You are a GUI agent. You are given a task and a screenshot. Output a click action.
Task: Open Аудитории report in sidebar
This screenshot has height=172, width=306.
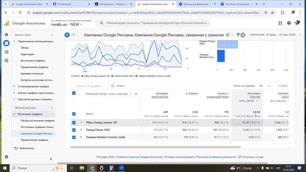[x=28, y=54]
